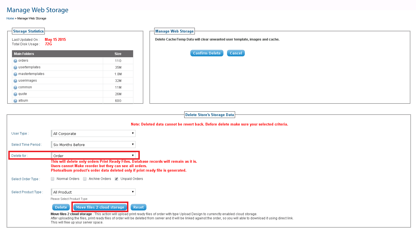Go to Home breadcrumb link
416x236 pixels.
(10, 19)
